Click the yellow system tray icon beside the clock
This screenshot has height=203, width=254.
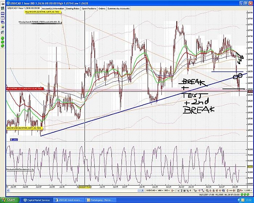click(243, 200)
